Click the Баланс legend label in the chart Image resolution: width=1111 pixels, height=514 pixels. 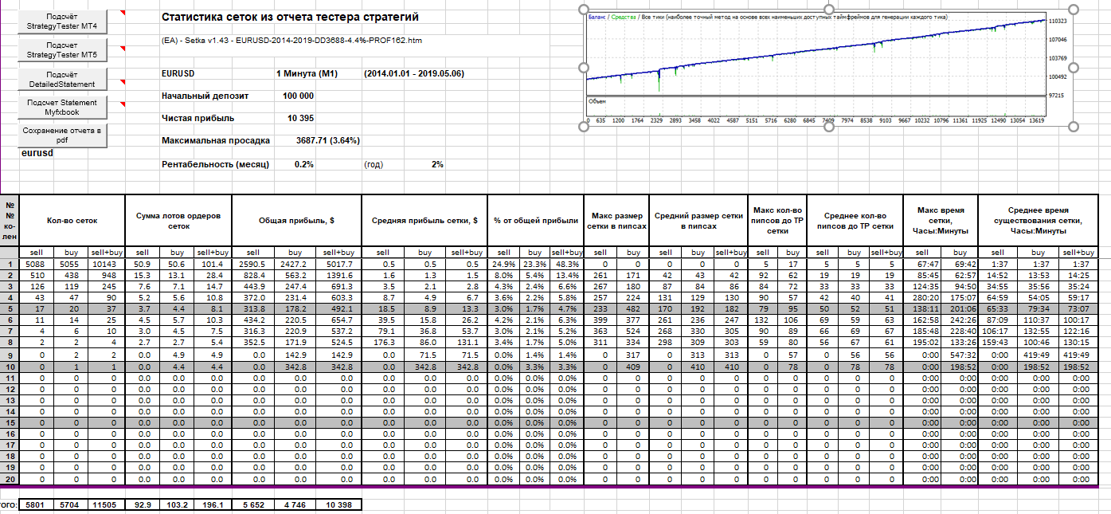tap(596, 16)
